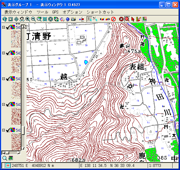Select the red arrow pointer tool
Screen dimensions: 180x170
[133, 19]
